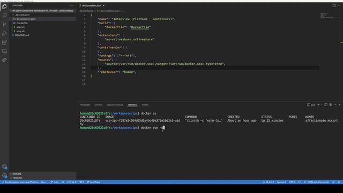Change the UTF-8 encoding in status bar
The image size is (343, 193).
coord(292,182)
